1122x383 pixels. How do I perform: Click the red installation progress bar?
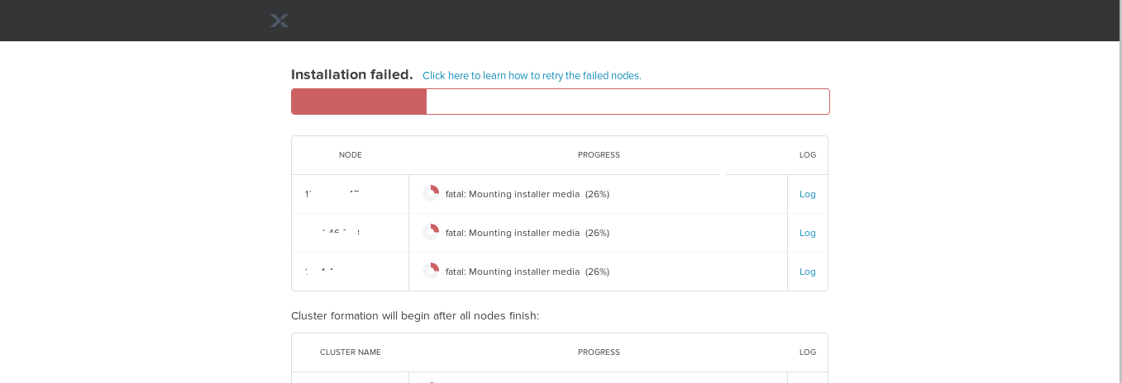tap(359, 102)
